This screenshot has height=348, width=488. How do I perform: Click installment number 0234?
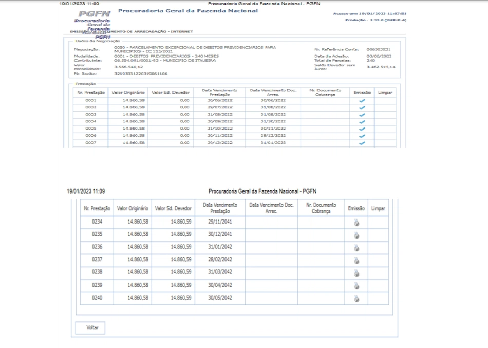point(97,222)
